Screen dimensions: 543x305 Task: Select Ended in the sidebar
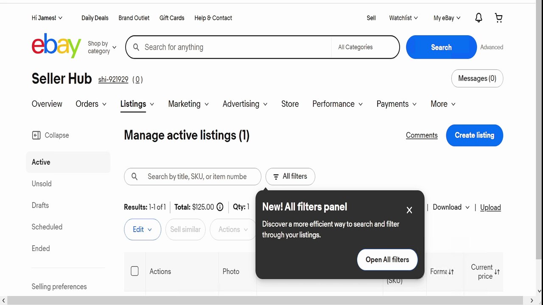point(41,249)
